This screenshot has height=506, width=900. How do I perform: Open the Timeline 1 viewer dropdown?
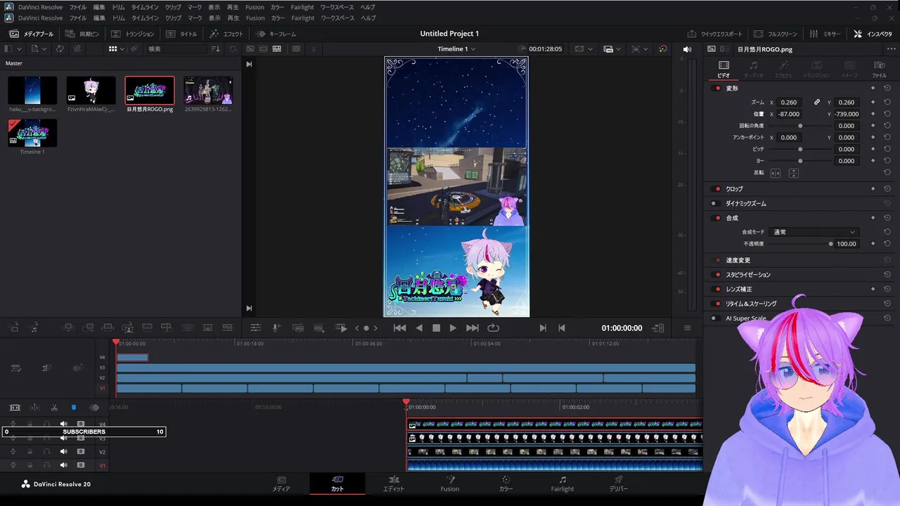click(x=456, y=49)
